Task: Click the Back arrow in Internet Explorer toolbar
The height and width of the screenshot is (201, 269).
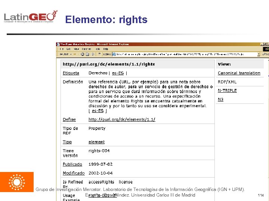Action: [x=64, y=54]
